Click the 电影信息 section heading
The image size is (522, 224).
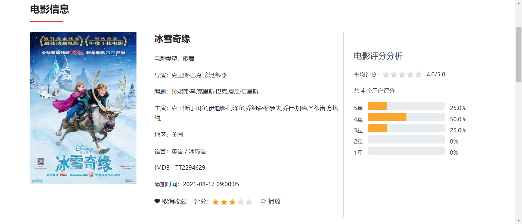(x=49, y=9)
